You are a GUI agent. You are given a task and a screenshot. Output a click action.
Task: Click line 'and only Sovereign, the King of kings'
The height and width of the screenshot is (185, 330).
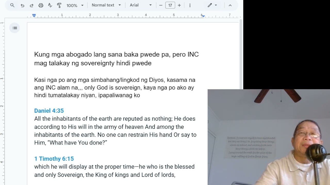click(x=105, y=175)
